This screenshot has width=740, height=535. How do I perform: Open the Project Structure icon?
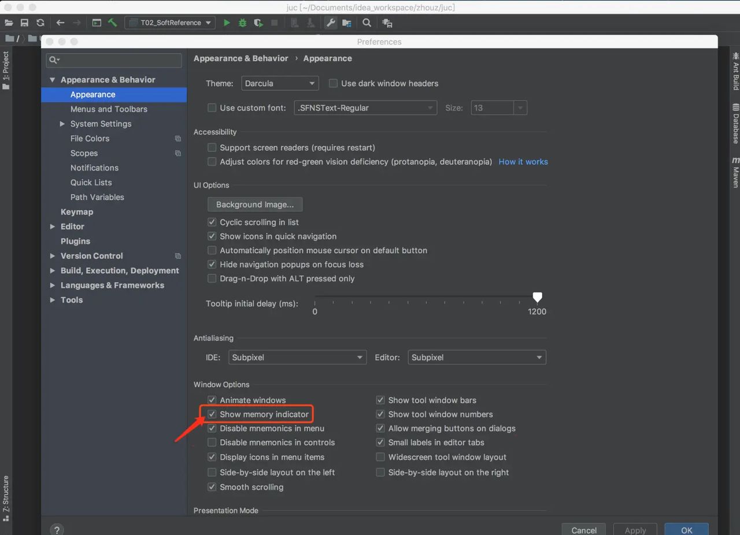pos(346,23)
